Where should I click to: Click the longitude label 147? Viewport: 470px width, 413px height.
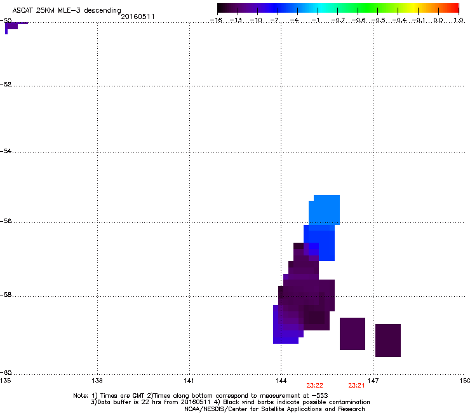tap(373, 381)
